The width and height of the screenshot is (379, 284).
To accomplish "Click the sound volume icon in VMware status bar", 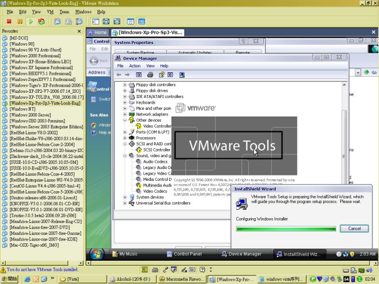I will (369, 270).
